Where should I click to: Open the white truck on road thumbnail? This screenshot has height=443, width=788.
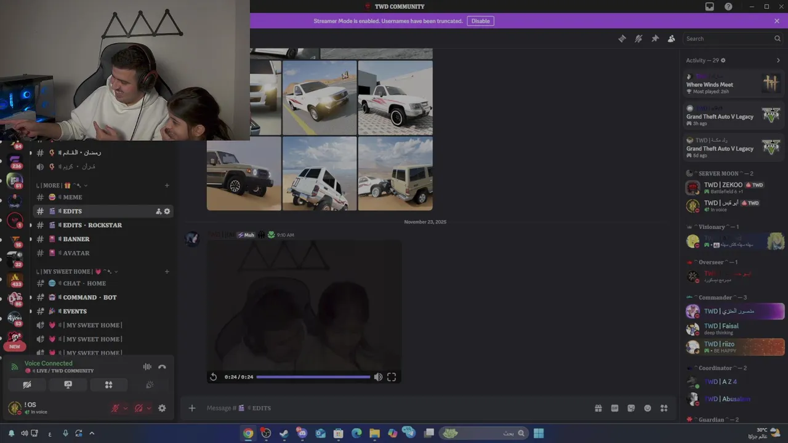click(320, 97)
